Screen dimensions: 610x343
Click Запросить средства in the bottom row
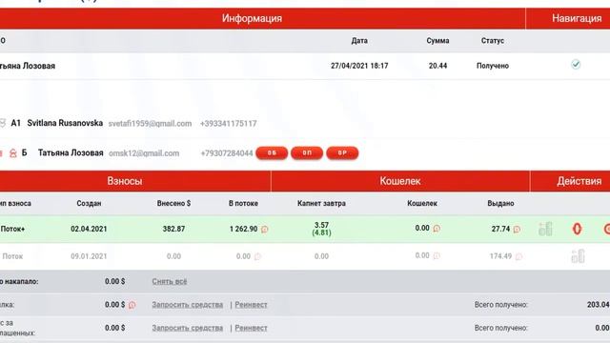tap(188, 328)
